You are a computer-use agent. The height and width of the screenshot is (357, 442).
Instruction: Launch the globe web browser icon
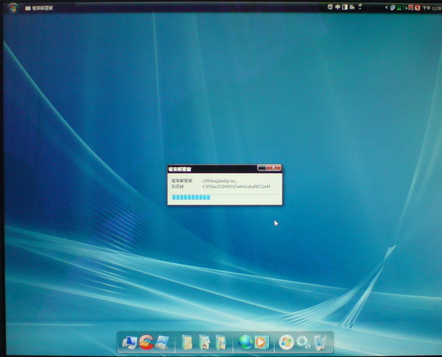tap(245, 342)
